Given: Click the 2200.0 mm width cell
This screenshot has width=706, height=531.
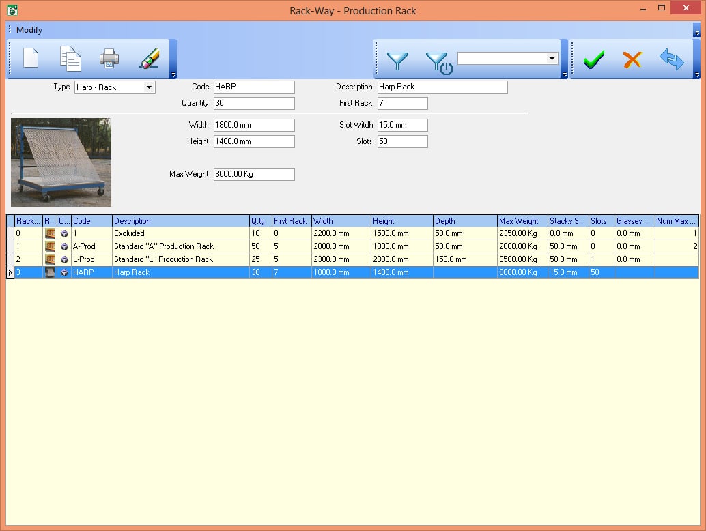Looking at the screenshot, I should [x=341, y=233].
